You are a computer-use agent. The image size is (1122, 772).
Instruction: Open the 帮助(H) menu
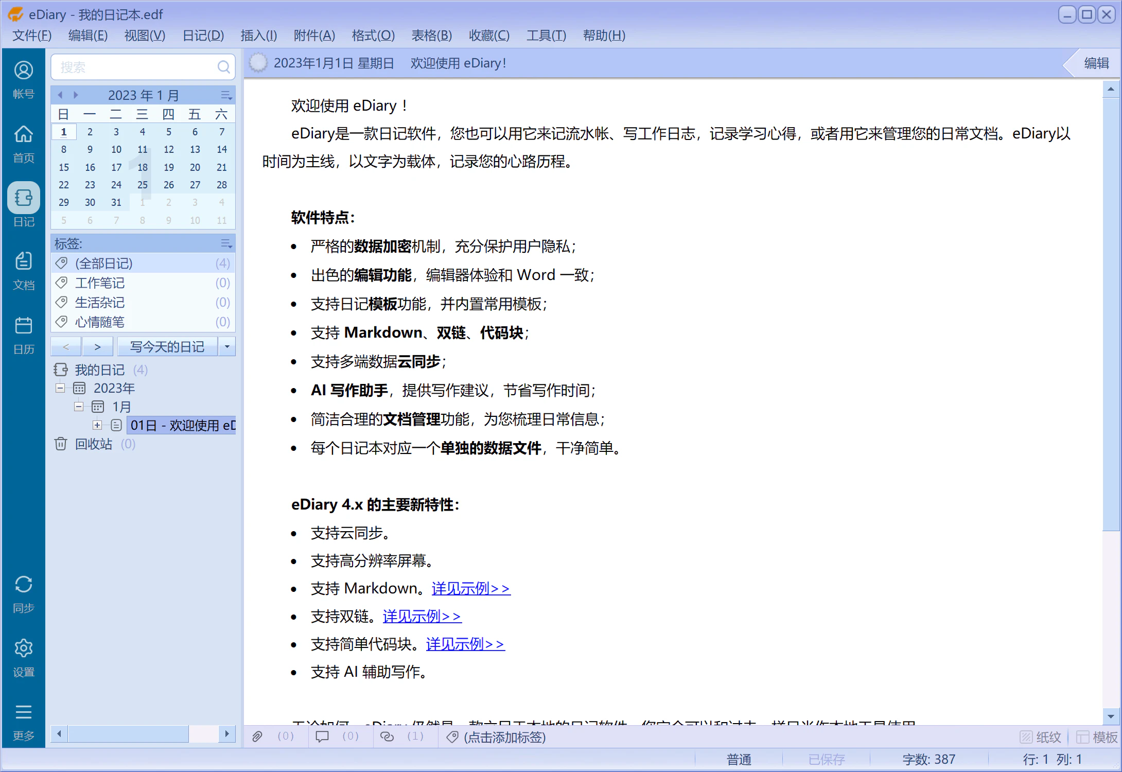click(x=604, y=35)
